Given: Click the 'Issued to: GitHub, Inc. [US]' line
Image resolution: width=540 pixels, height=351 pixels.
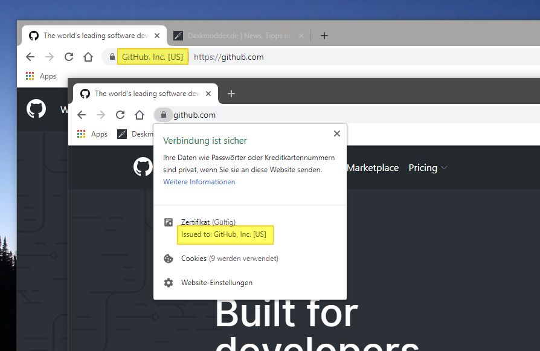Looking at the screenshot, I should 224,234.
